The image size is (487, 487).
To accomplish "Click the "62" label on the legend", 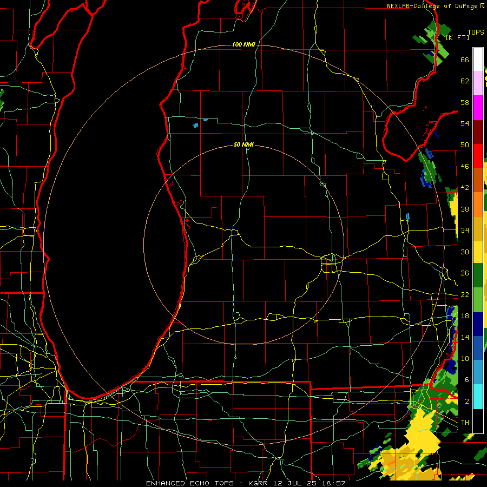I will click(x=465, y=81).
